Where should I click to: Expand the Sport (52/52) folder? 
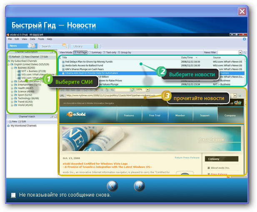click(x=12, y=95)
